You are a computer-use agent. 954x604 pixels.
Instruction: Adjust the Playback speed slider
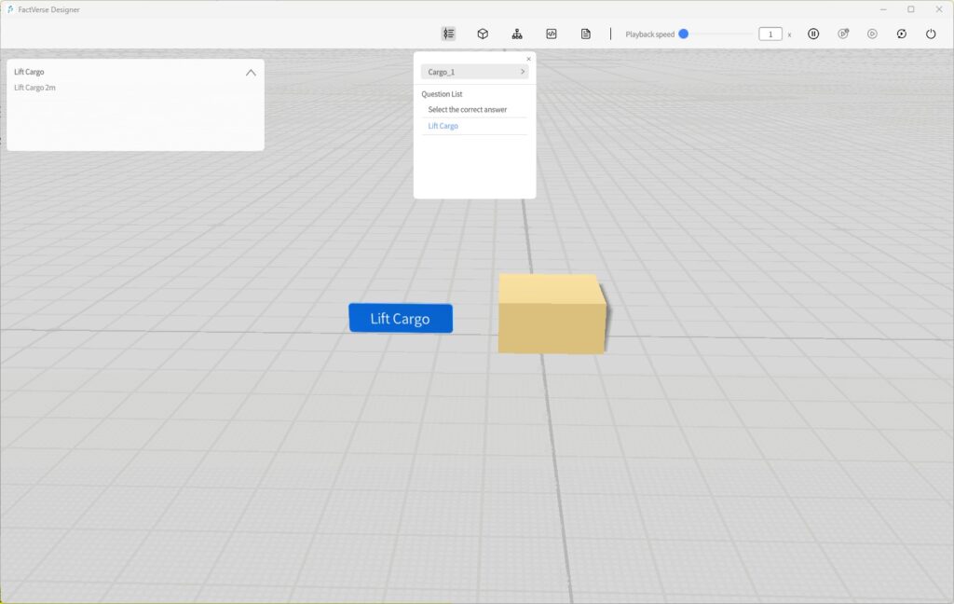tap(683, 34)
